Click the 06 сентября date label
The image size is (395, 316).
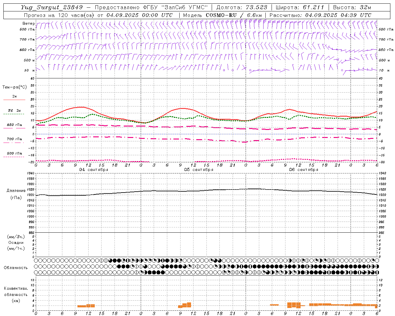304,170
